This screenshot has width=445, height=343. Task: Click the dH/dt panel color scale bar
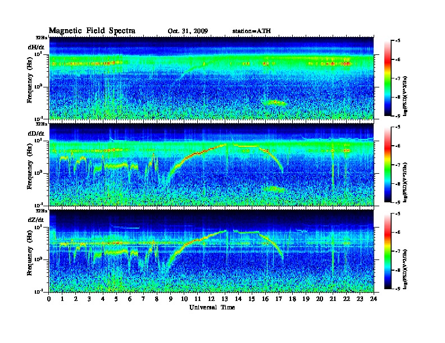[x=388, y=78]
